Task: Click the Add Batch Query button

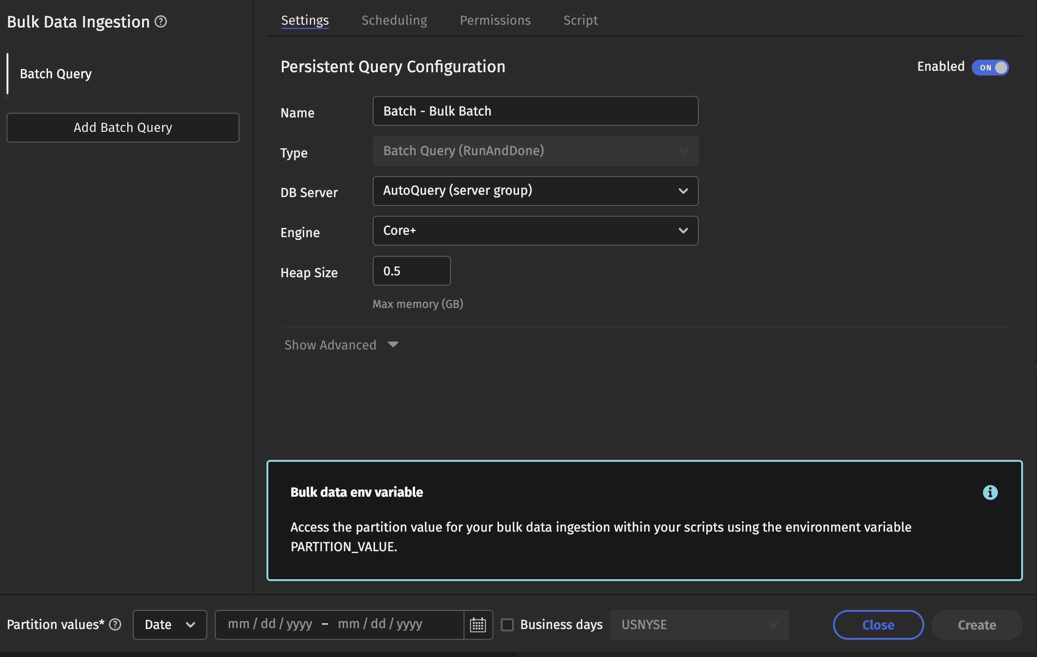Action: (123, 127)
